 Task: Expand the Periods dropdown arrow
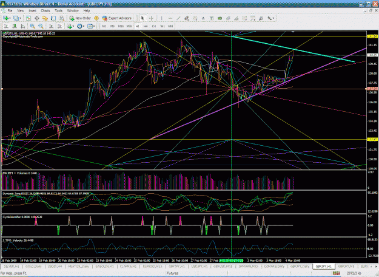tap(84, 26)
